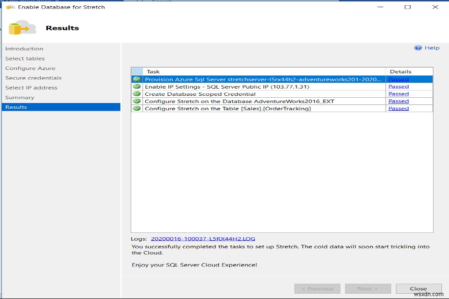
Task: Click the green check icon for Provision Azure Sql Server
Action: pos(137,79)
